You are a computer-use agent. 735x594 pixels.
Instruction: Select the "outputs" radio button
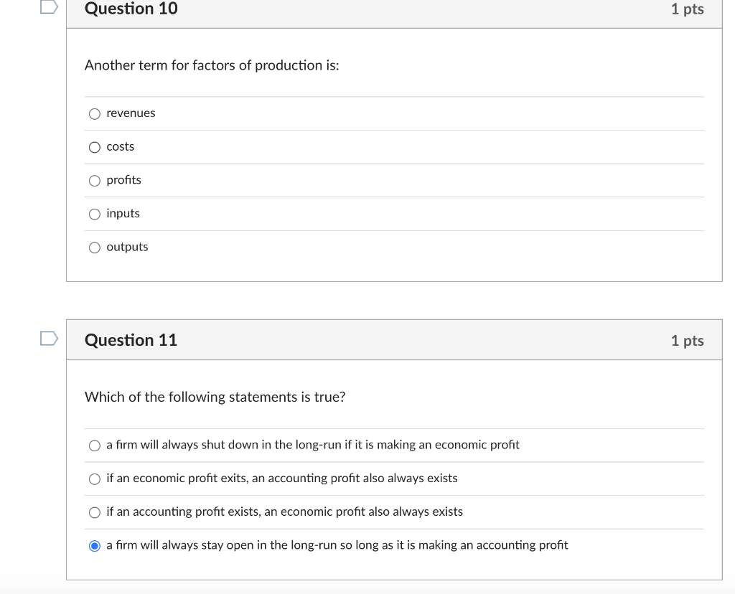[95, 247]
